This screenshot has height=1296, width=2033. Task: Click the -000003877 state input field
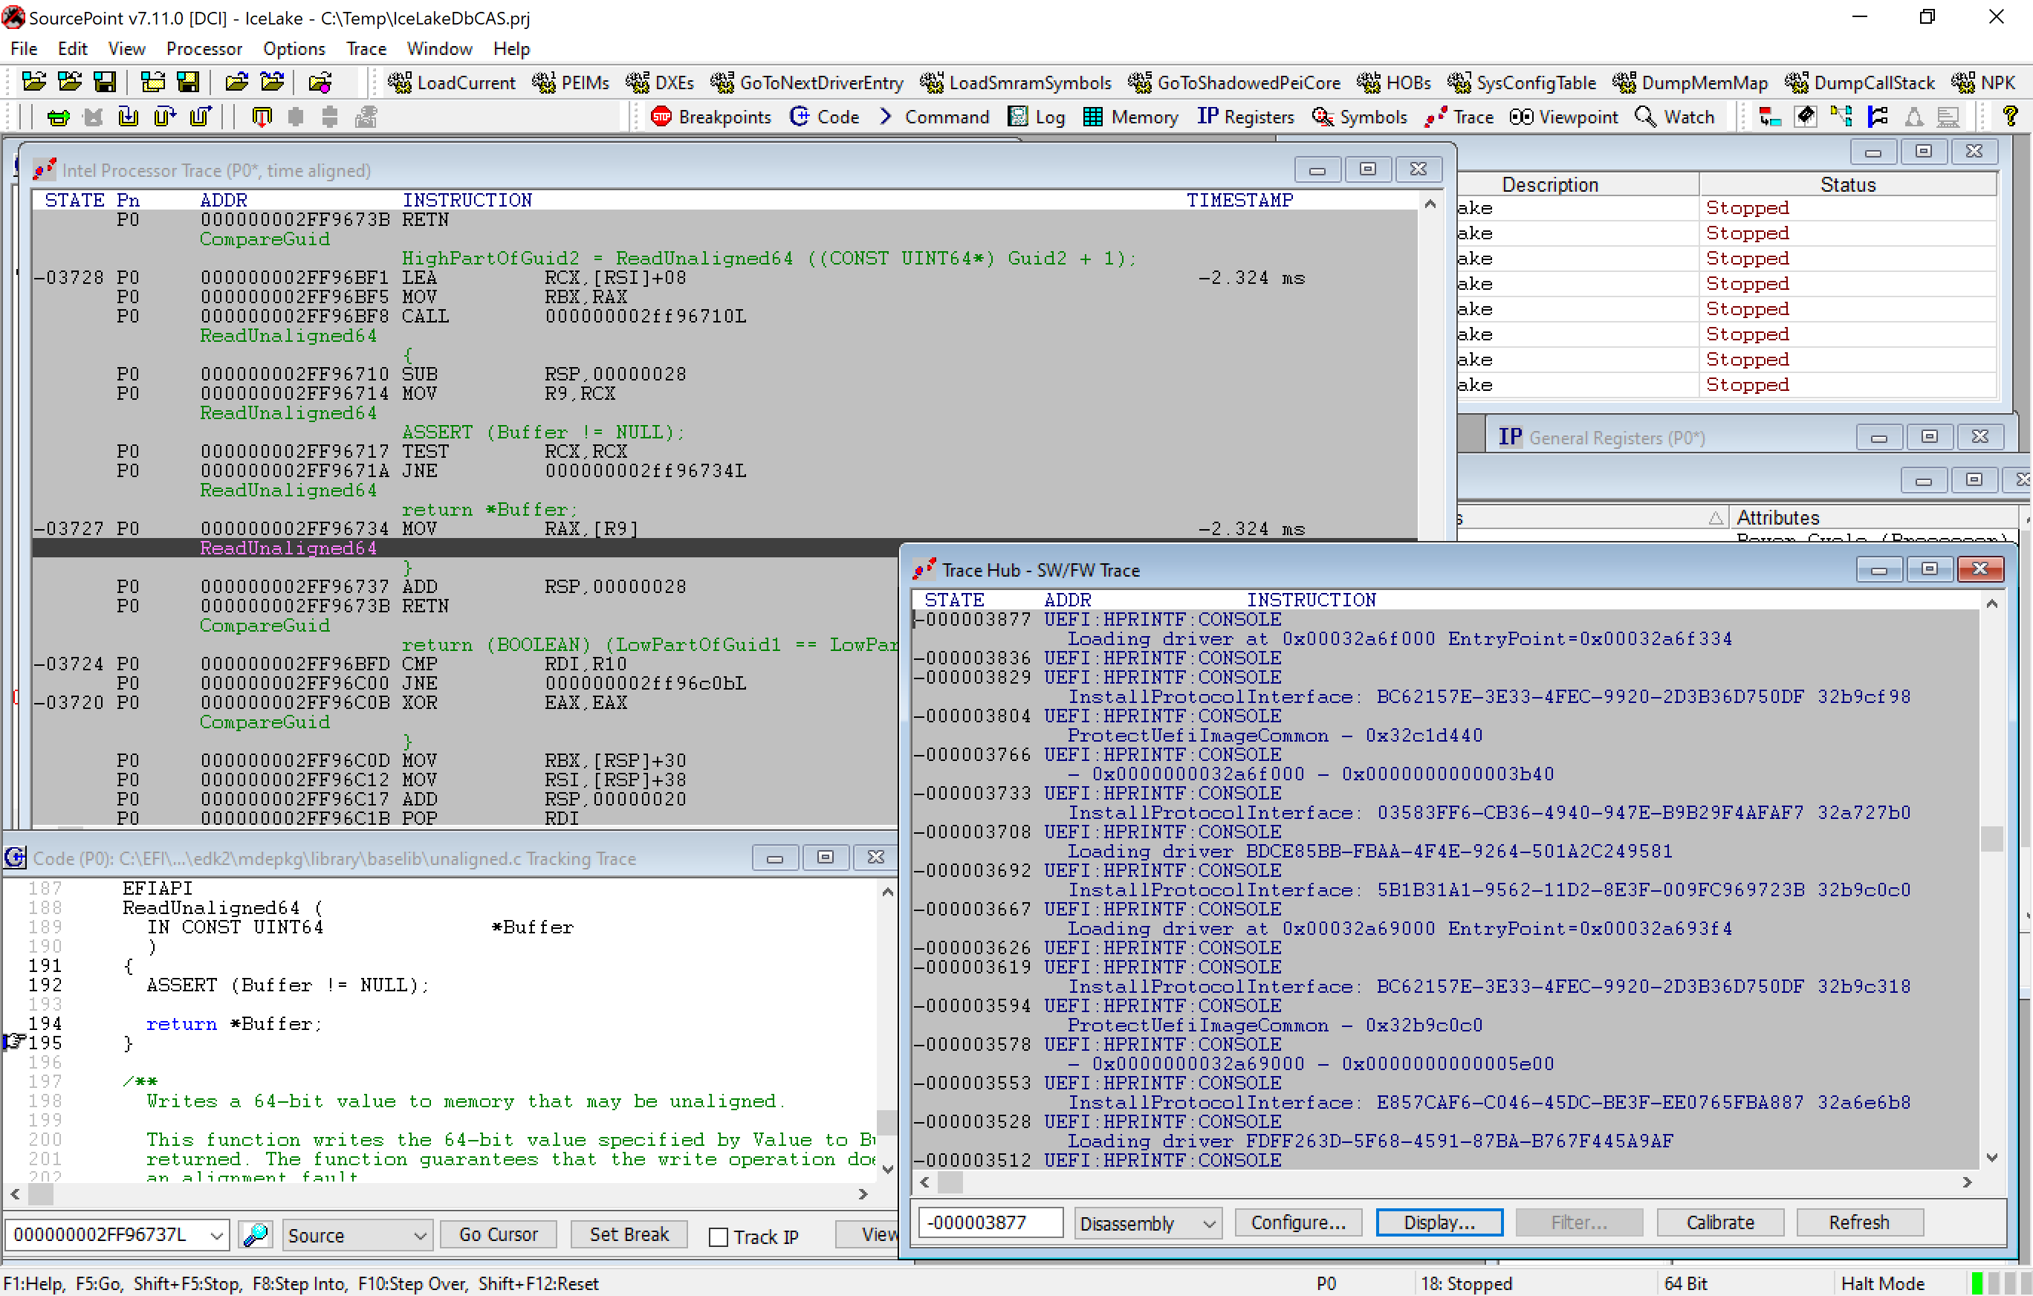(990, 1222)
